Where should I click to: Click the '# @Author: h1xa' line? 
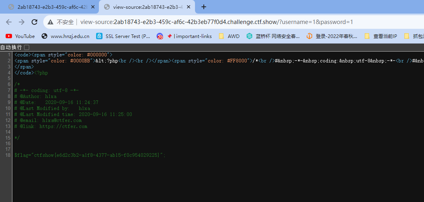click(x=35, y=96)
